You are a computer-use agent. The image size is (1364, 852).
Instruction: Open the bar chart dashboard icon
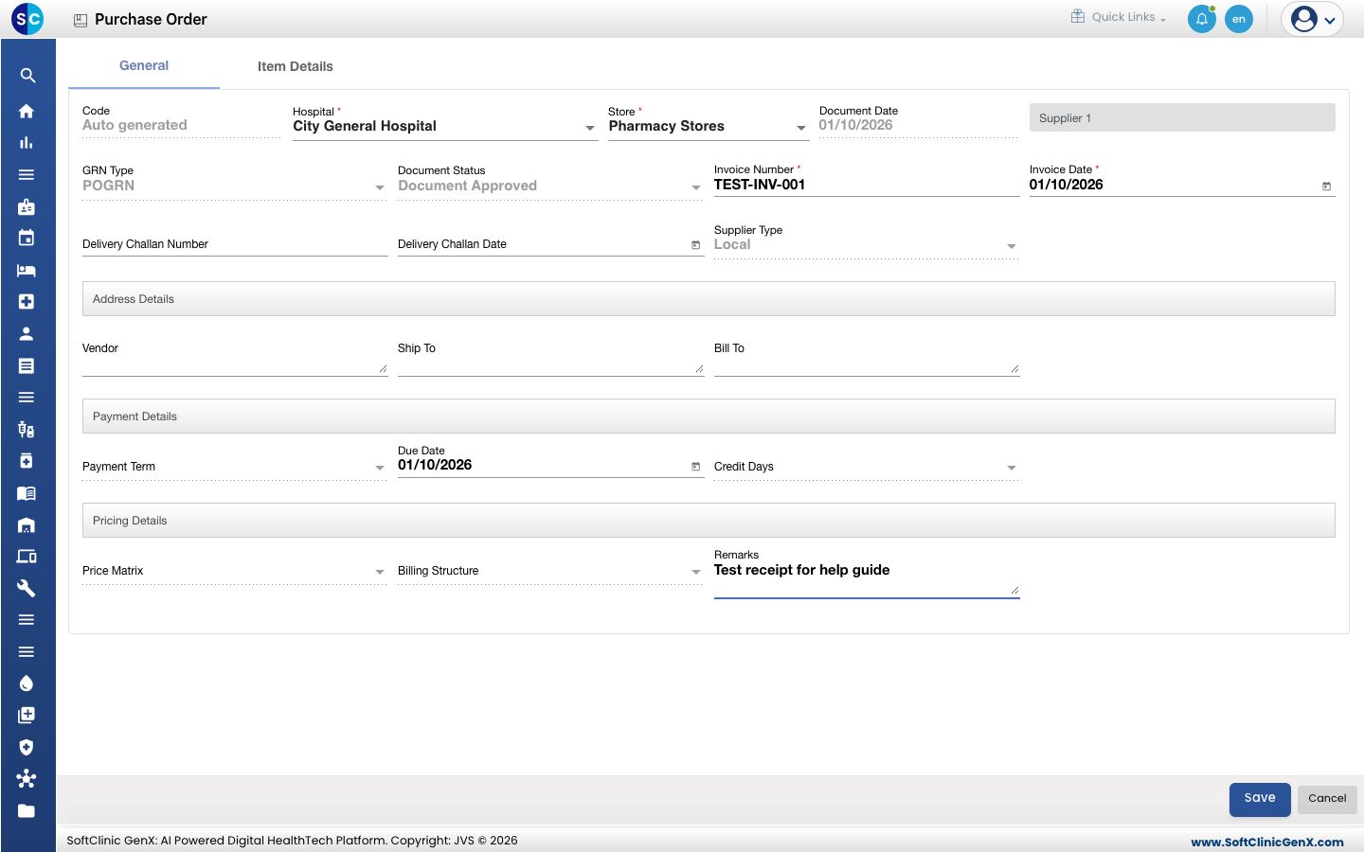(27, 143)
